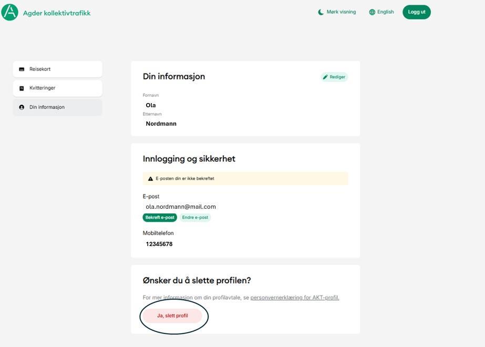485x347 pixels.
Task: Open the Kvitteringer menu item
Action: point(58,88)
